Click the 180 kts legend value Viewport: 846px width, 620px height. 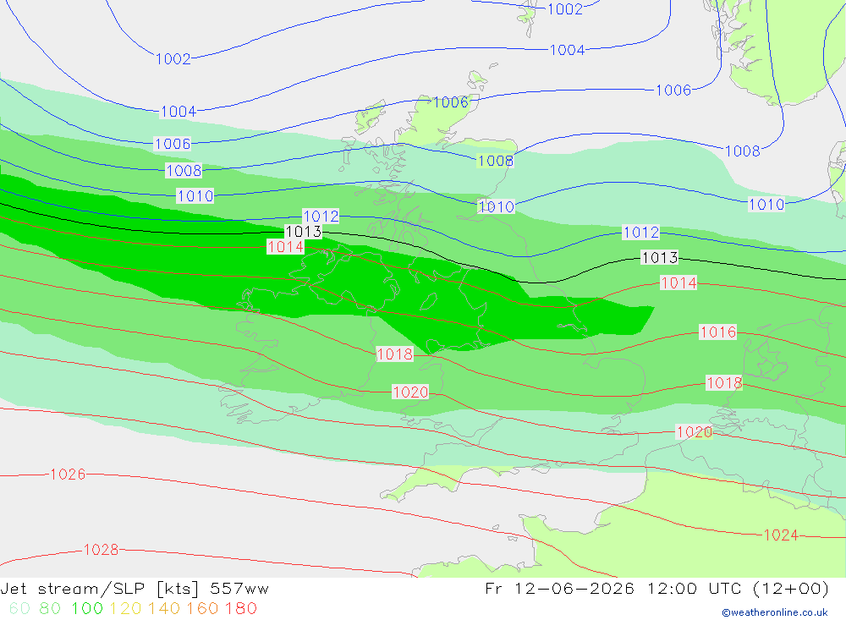[240, 608]
